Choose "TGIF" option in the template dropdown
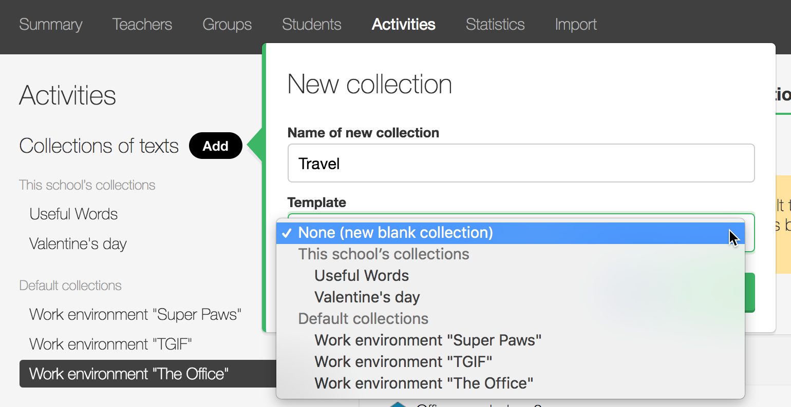 (403, 362)
